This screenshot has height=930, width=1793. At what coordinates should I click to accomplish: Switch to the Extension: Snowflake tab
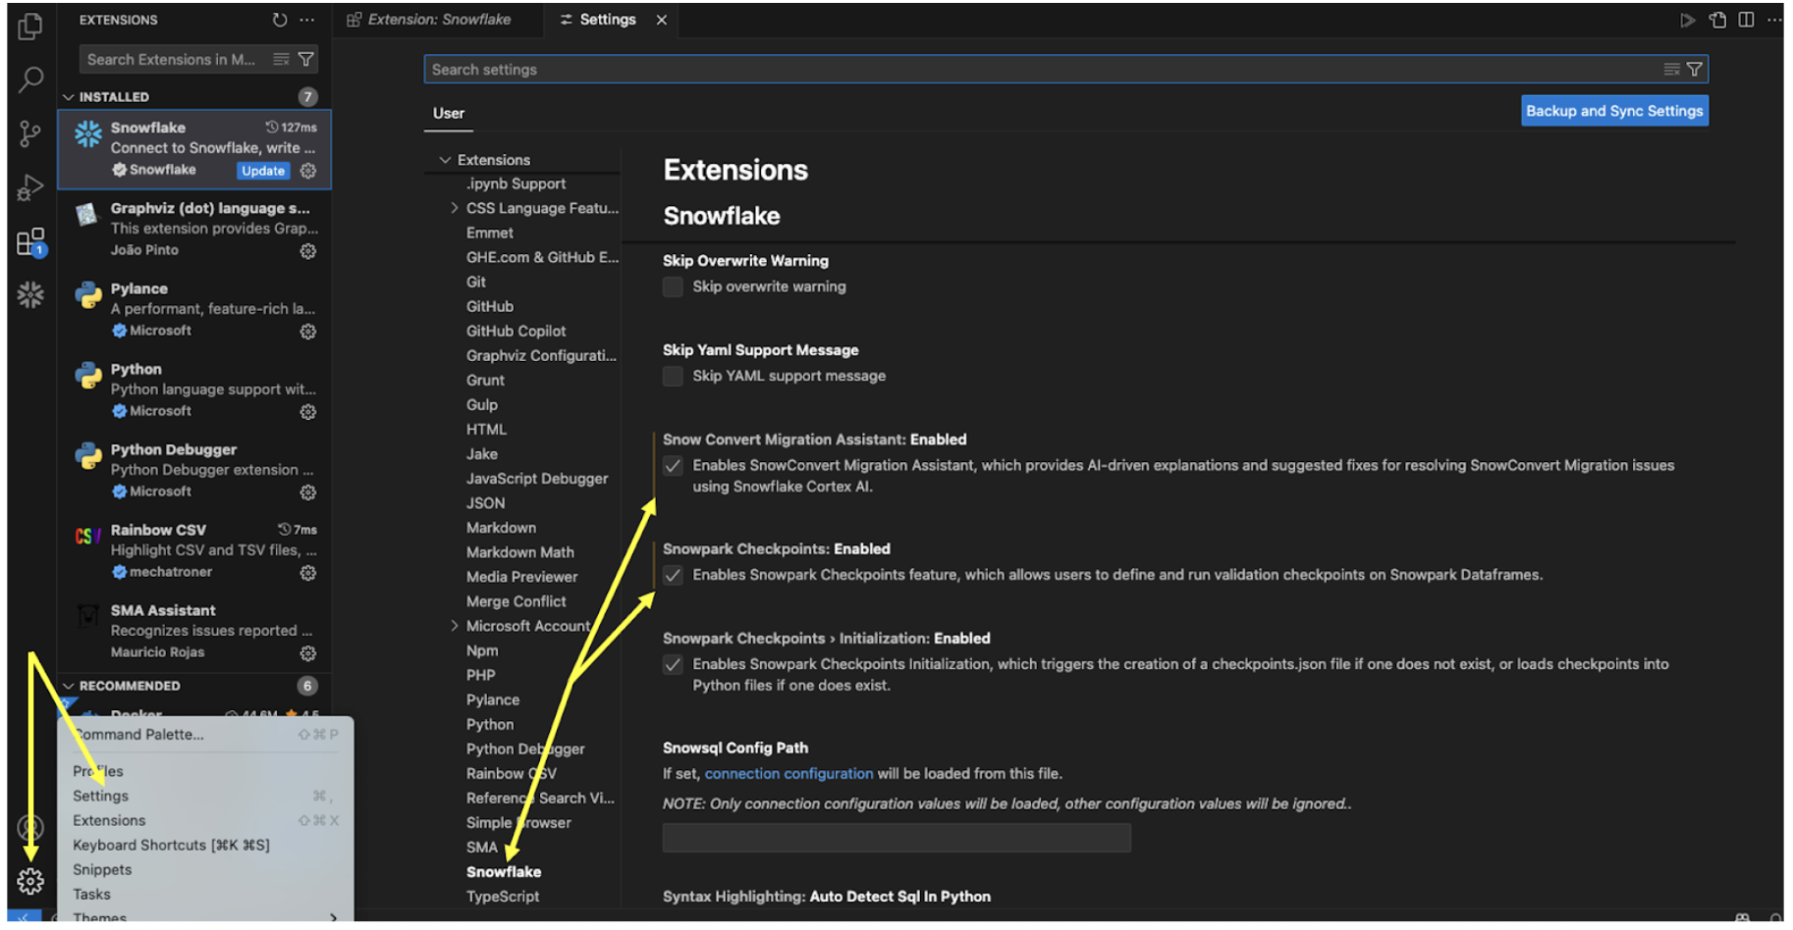[x=438, y=19]
